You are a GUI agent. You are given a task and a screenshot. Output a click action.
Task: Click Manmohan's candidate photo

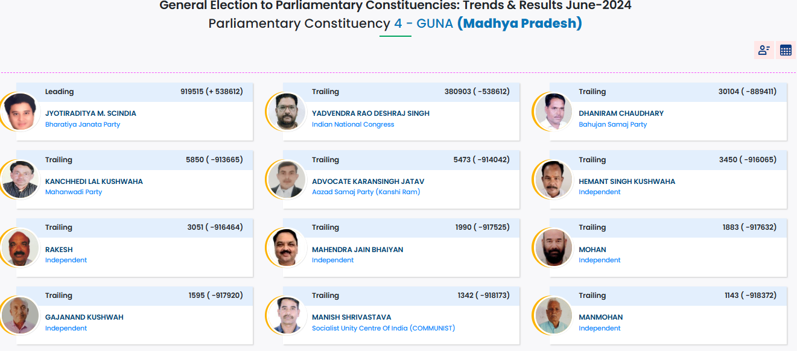553,315
